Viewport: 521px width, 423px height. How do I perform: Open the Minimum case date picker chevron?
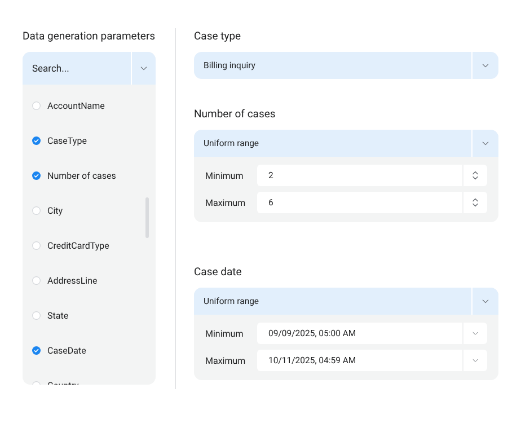(475, 333)
